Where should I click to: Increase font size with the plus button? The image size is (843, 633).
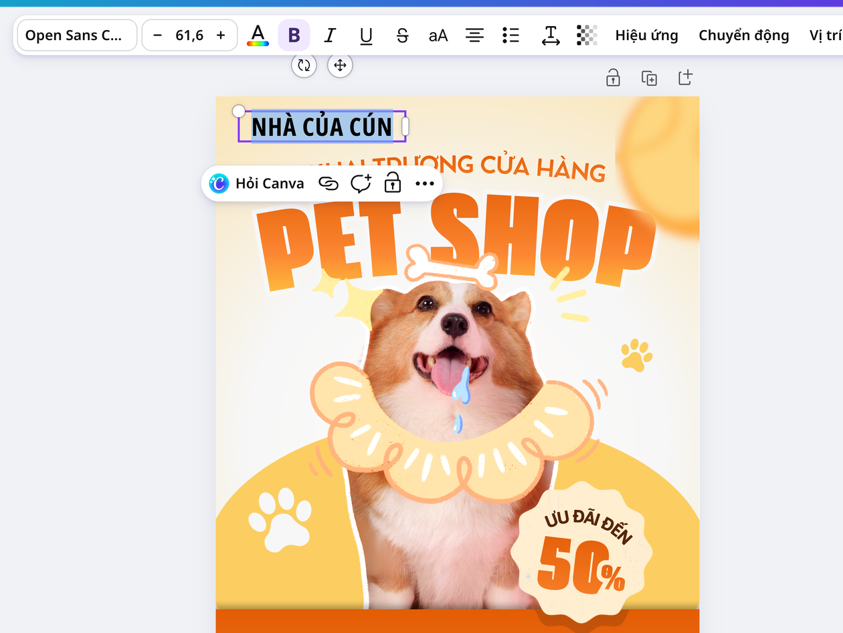coord(221,35)
